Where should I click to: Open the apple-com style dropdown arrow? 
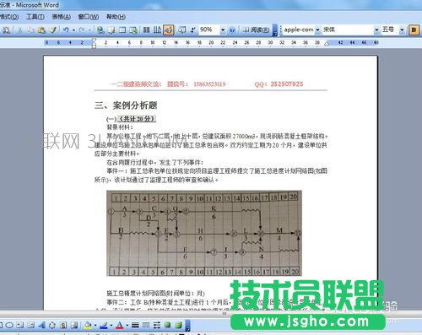pyautogui.click(x=317, y=30)
